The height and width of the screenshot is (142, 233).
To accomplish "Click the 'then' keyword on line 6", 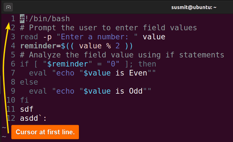I will [x=147, y=64].
